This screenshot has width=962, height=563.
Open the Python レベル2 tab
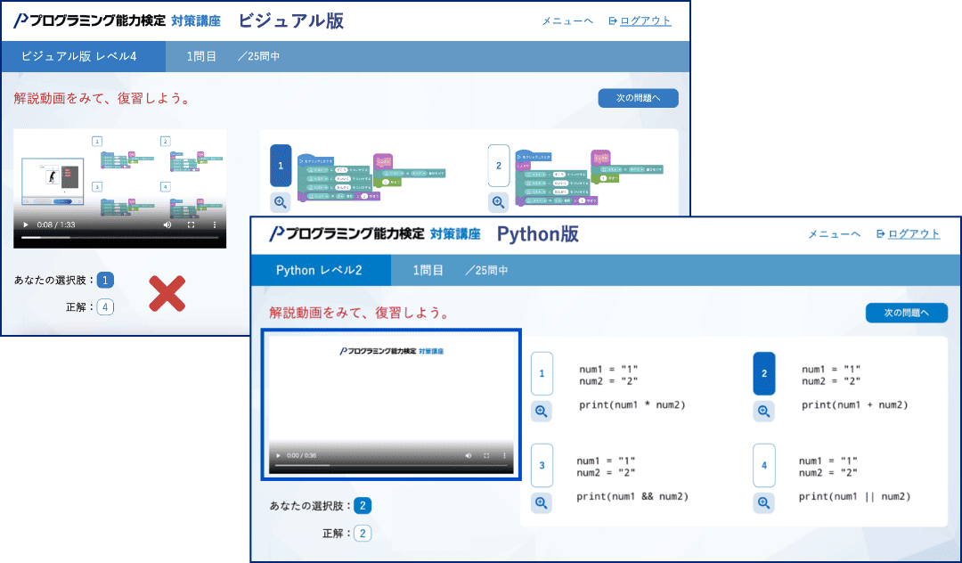coord(320,270)
